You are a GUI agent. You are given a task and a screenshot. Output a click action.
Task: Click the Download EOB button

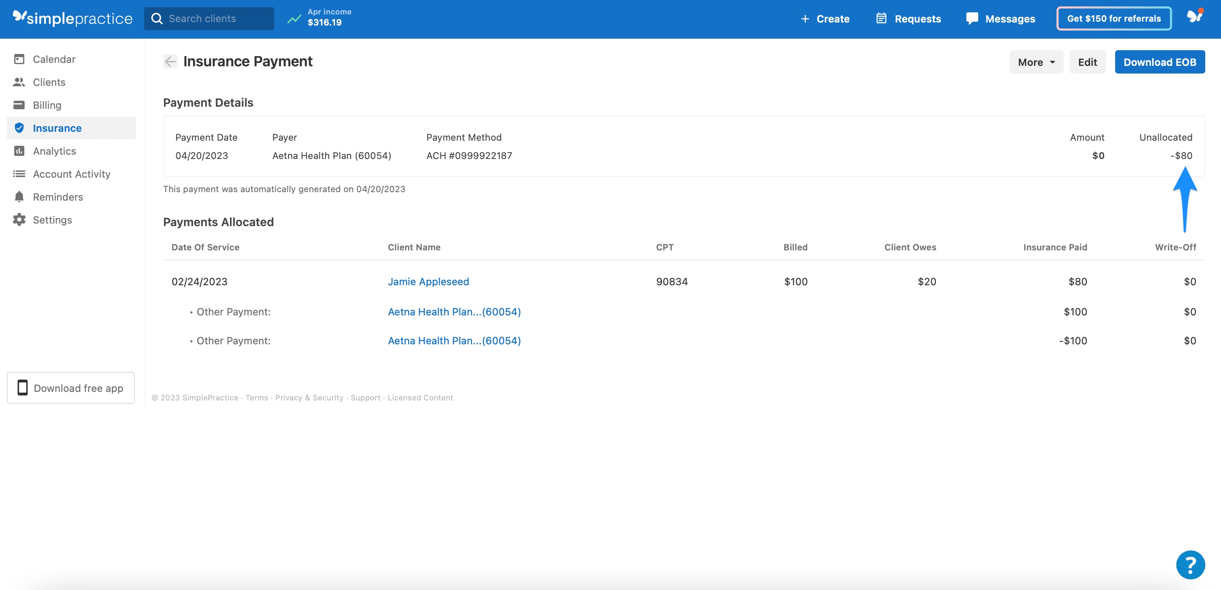click(1159, 62)
